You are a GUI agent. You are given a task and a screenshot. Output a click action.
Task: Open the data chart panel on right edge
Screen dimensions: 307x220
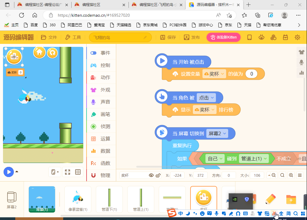pos(302,73)
